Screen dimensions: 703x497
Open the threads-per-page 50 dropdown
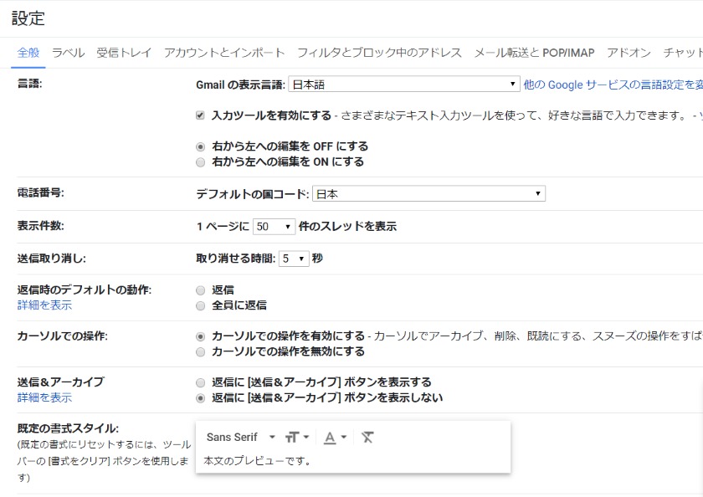pos(275,227)
